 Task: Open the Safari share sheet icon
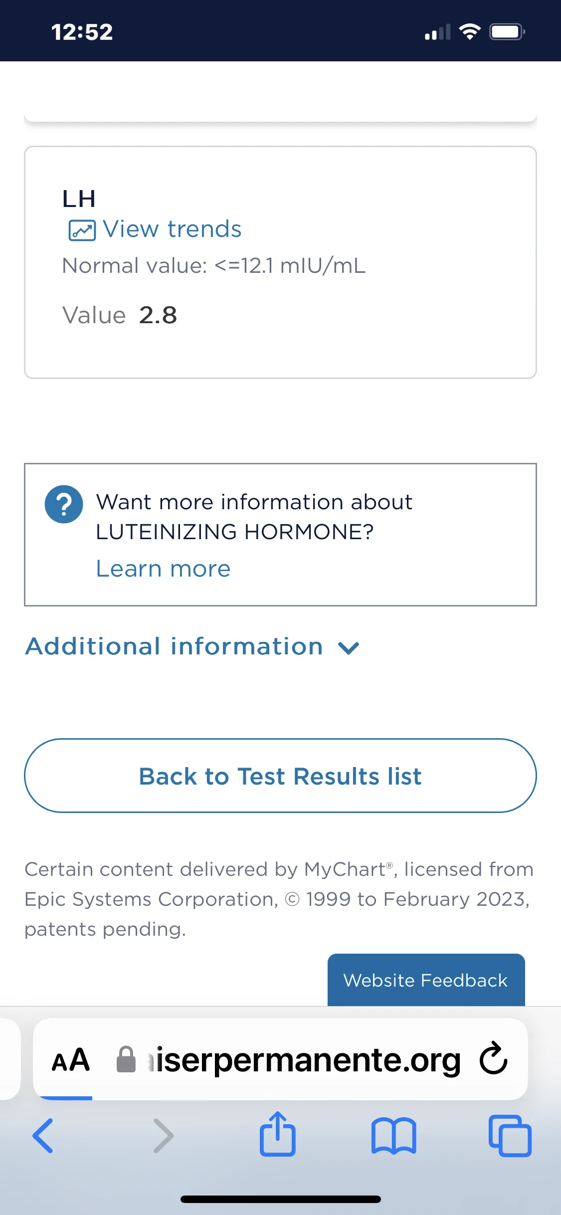pyautogui.click(x=278, y=1134)
